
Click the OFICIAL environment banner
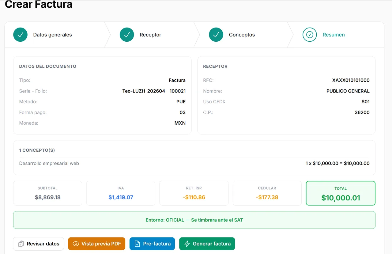194,220
